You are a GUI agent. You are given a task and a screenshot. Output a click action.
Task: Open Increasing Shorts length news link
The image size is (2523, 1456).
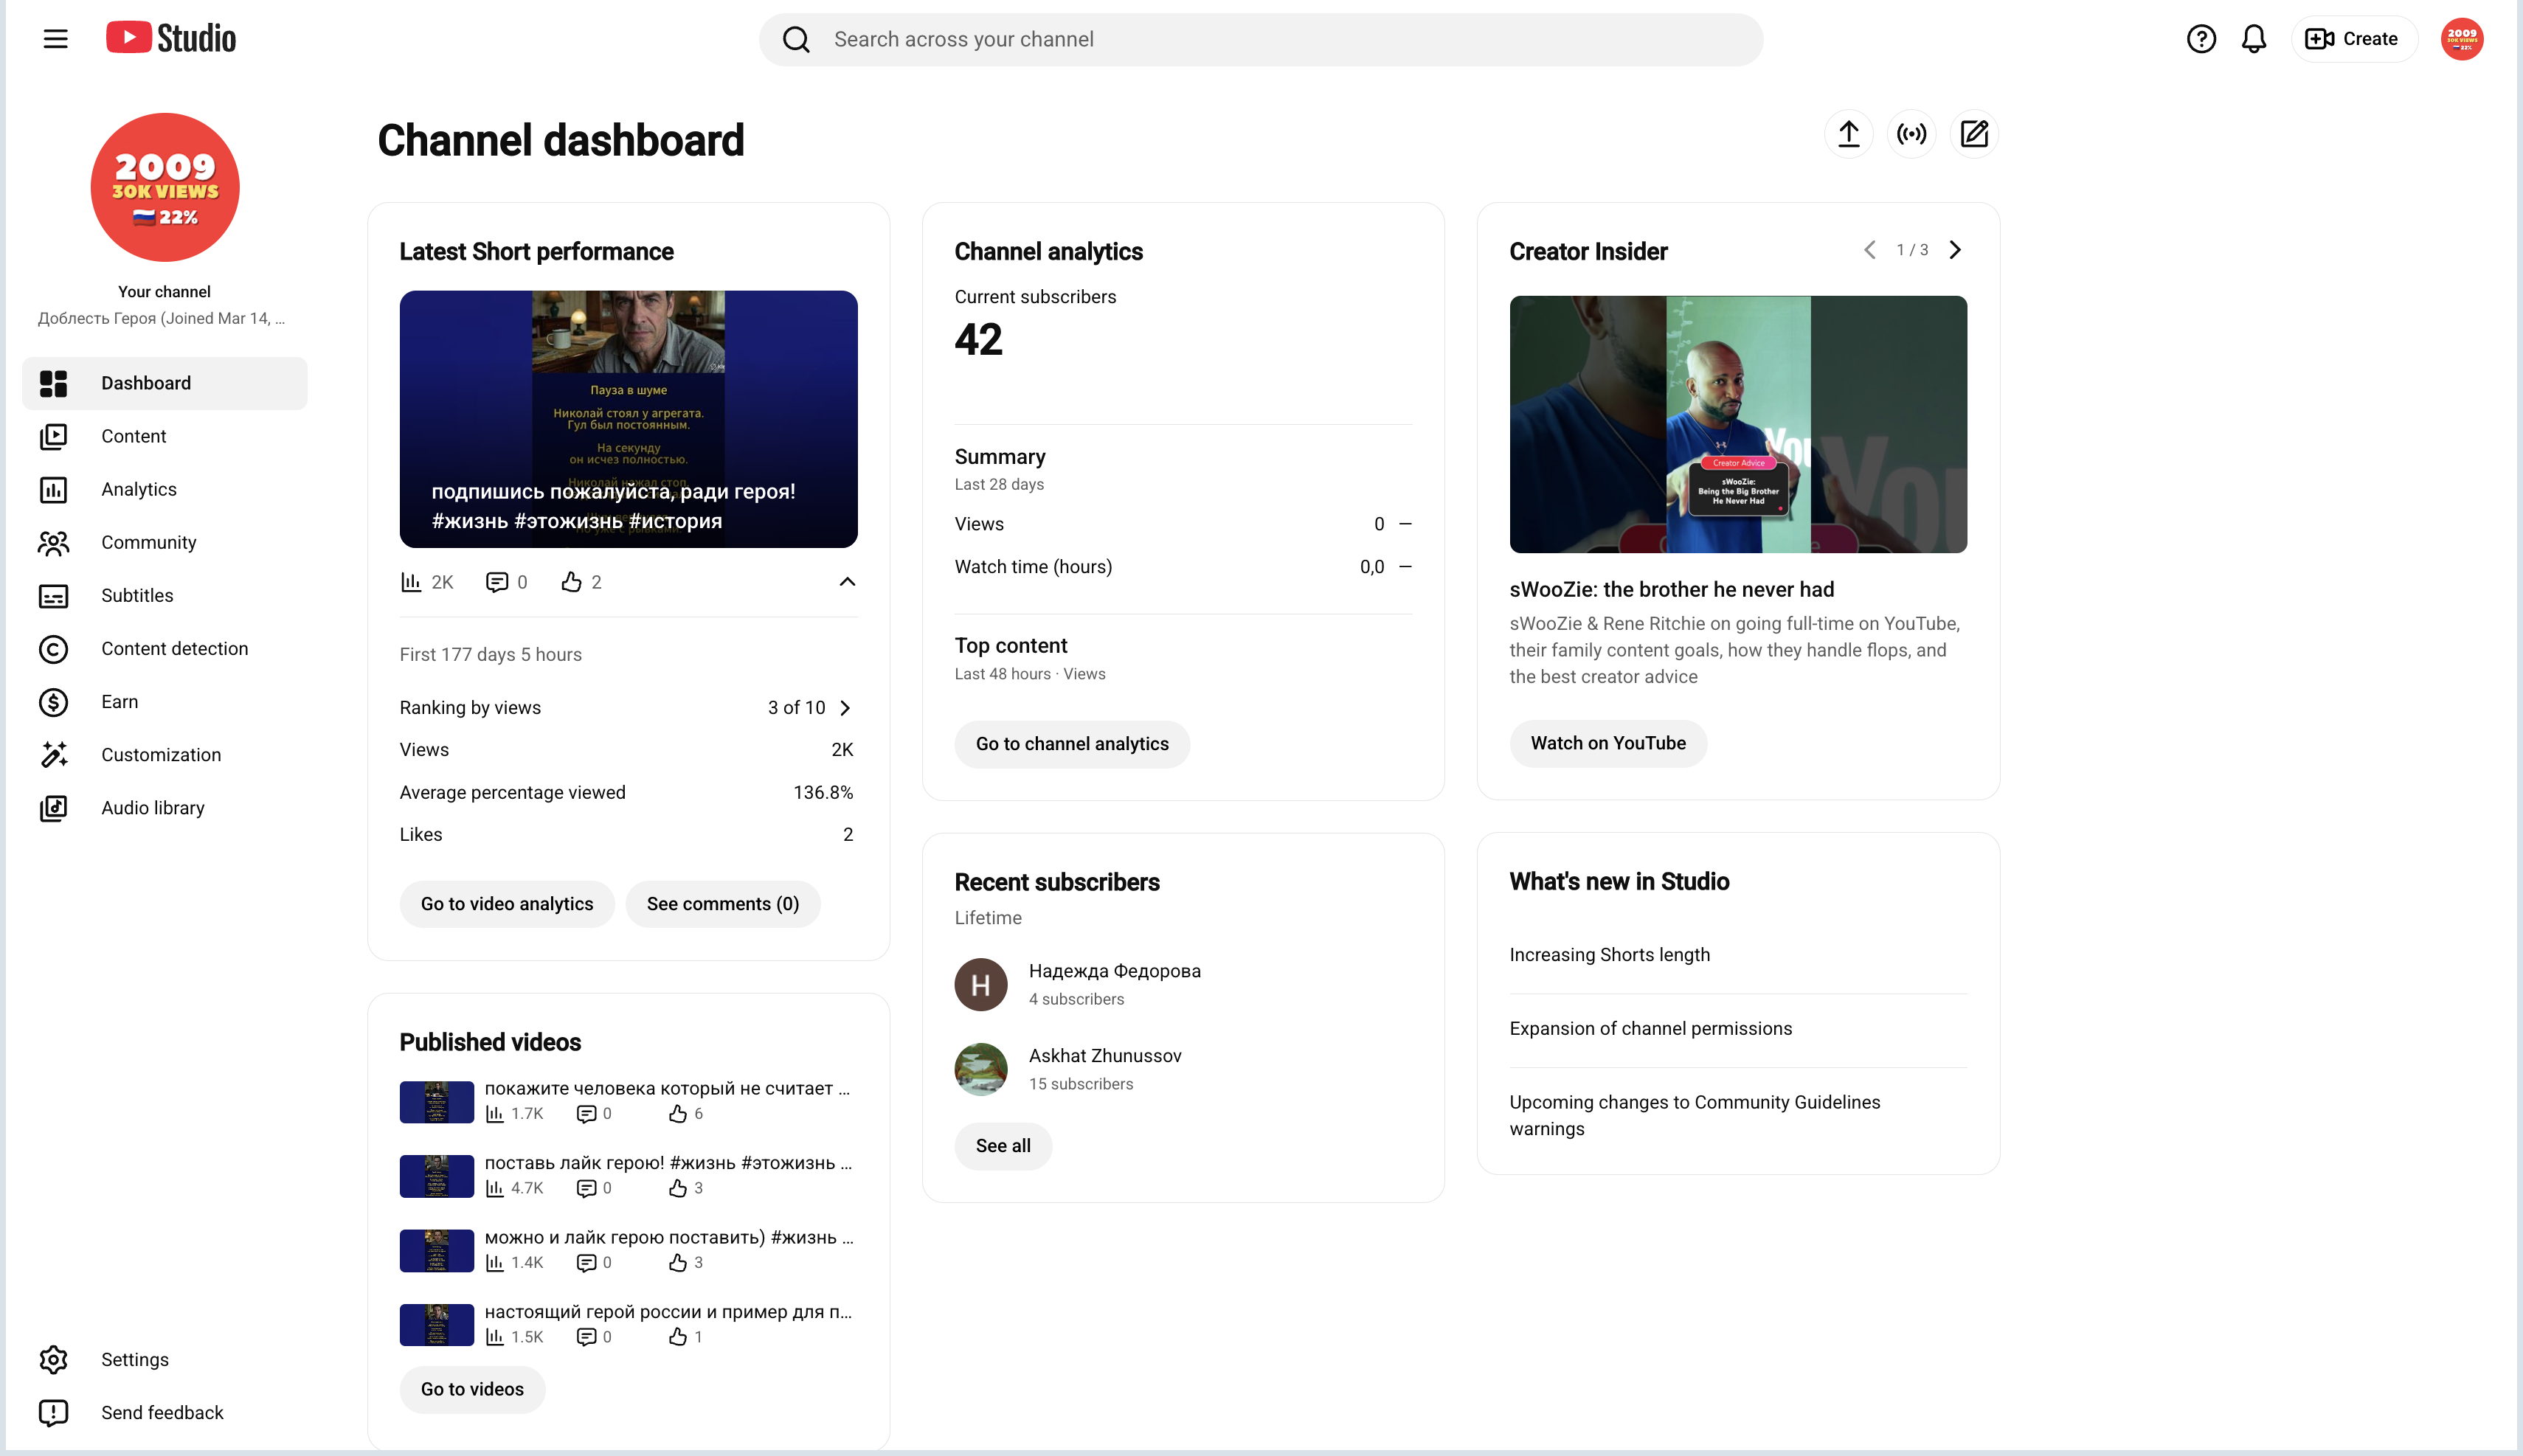point(1610,955)
